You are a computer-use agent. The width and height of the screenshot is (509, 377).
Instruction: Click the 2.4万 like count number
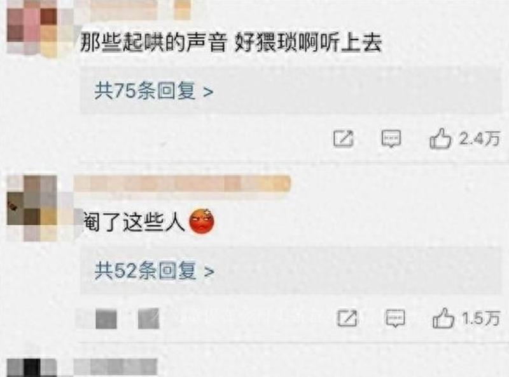480,139
